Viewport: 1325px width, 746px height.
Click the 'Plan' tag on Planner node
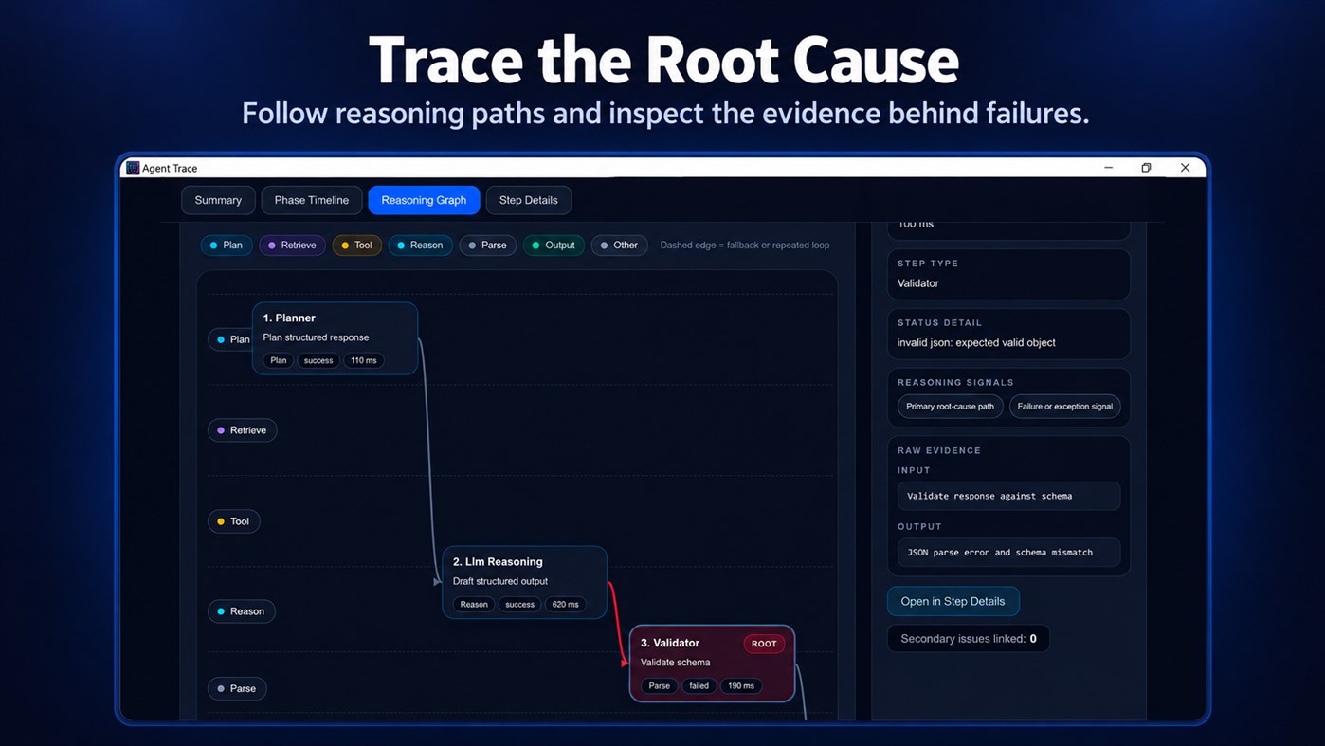pyautogui.click(x=278, y=360)
